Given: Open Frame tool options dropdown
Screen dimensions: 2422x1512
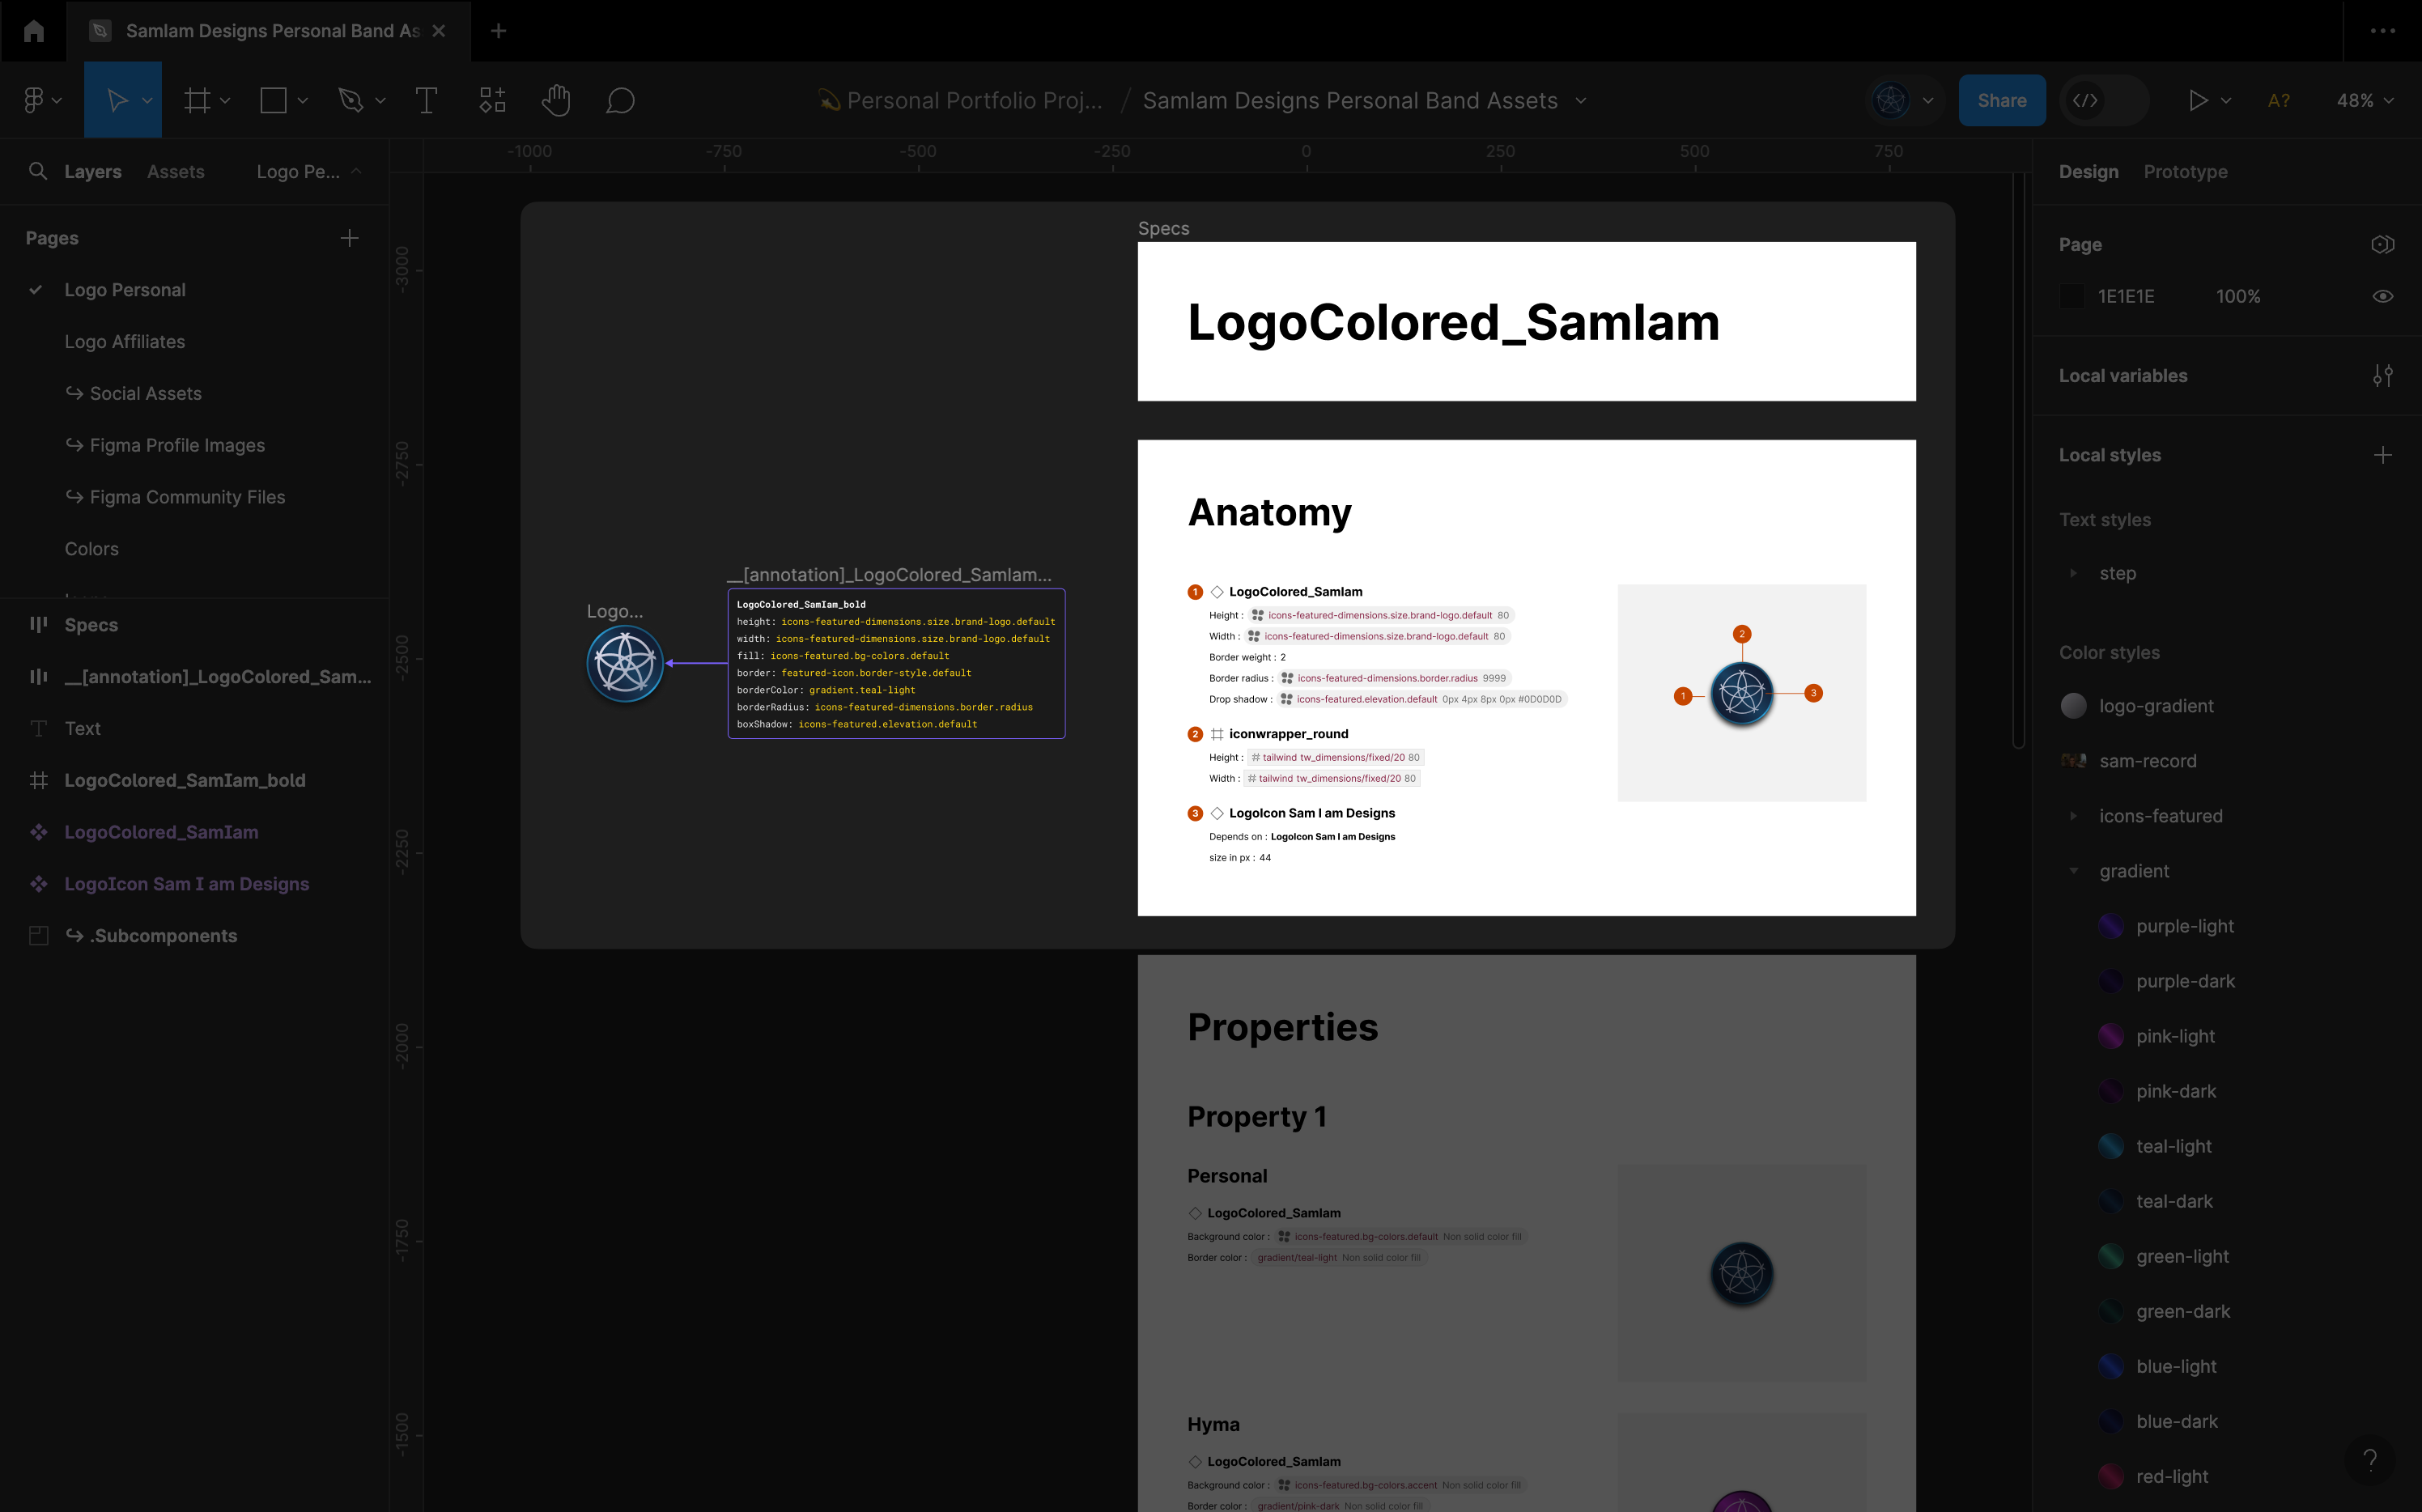Looking at the screenshot, I should pyautogui.click(x=225, y=100).
